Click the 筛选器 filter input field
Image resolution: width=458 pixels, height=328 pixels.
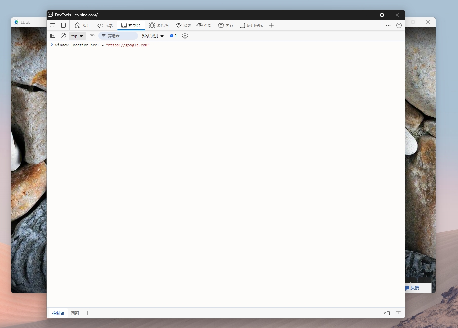coord(118,36)
